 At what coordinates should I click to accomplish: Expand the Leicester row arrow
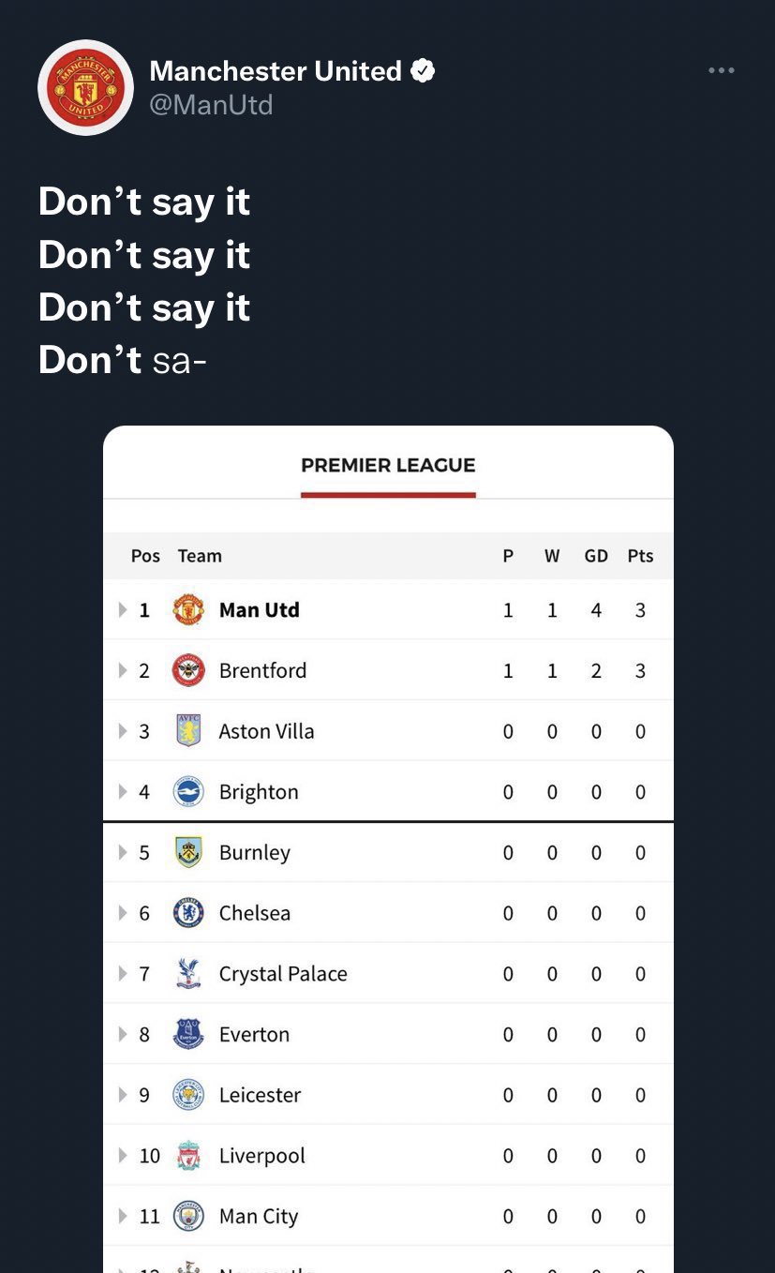123,1095
